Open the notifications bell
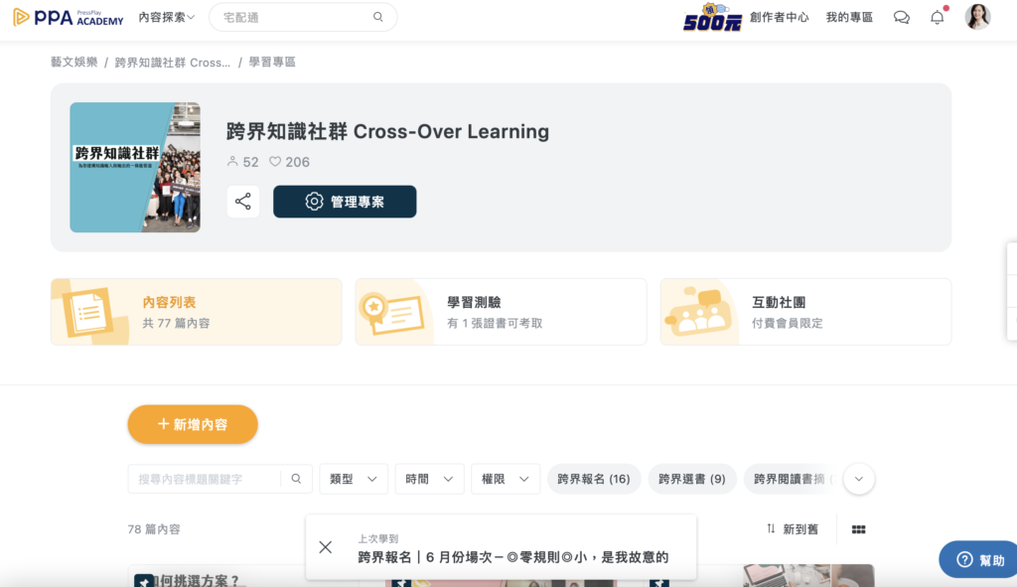The width and height of the screenshot is (1017, 587). (937, 18)
